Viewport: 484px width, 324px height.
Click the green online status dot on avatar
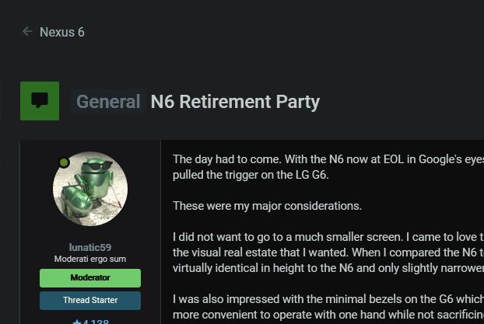point(65,162)
